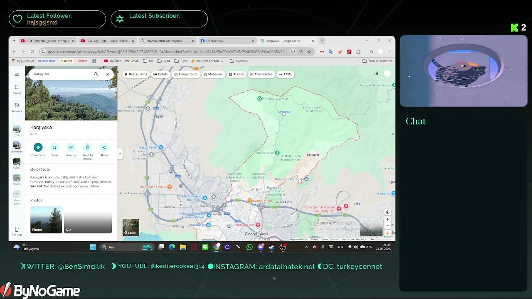This screenshot has height=299, width=532.
Task: Open the Google apps grid
Action: coord(376,74)
